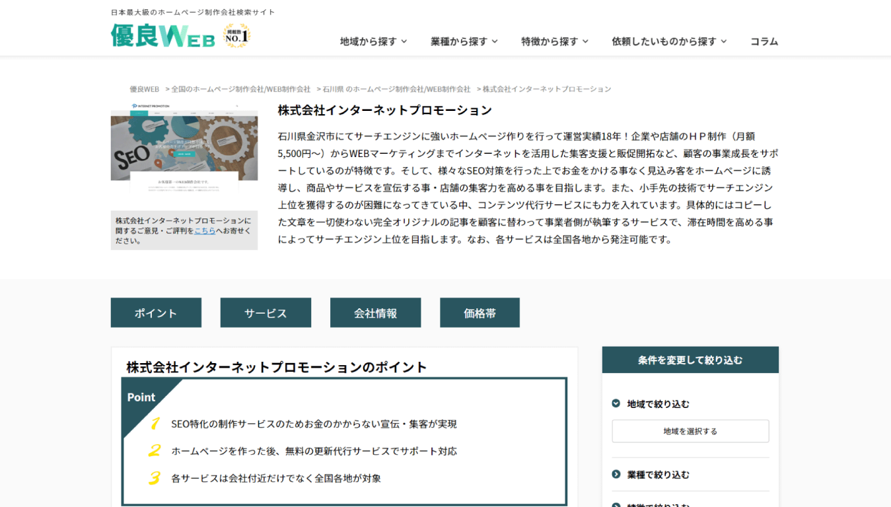Screen dimensions: 891x507
Task: Click the 株式会社インターネットプロモーションのポイント heading
Action: [x=277, y=367]
